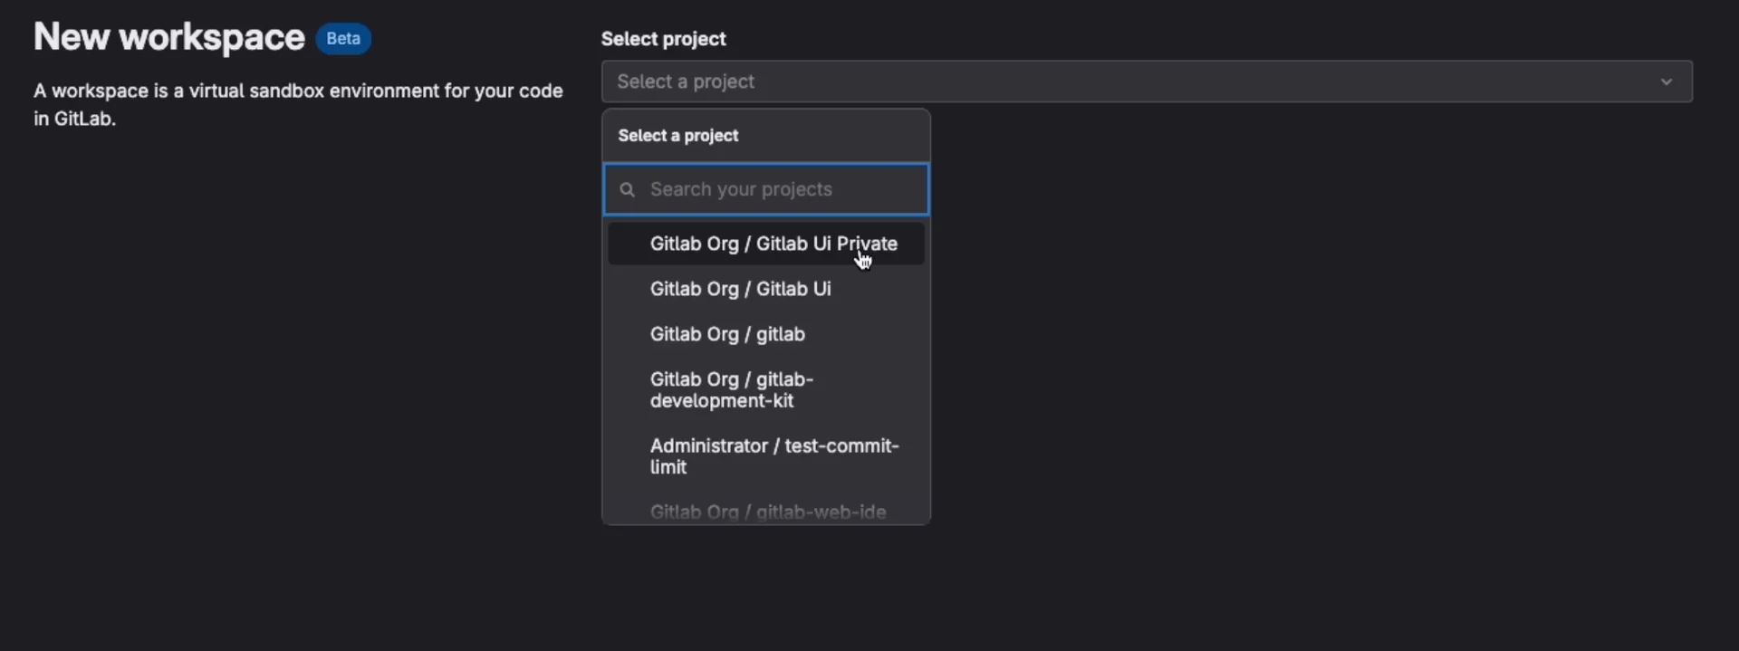This screenshot has height=651, width=1739.
Task: Click the Select project field label
Action: (x=663, y=39)
